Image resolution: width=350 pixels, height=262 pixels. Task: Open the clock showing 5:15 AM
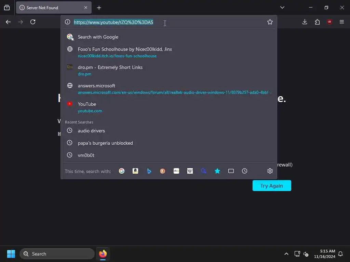(x=325, y=254)
